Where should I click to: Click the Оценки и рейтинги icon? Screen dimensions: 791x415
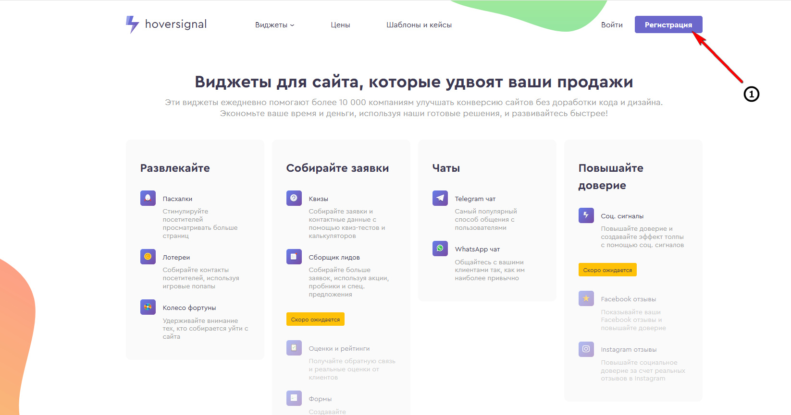[294, 348]
